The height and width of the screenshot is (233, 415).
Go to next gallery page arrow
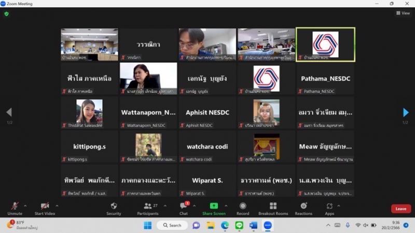406,112
